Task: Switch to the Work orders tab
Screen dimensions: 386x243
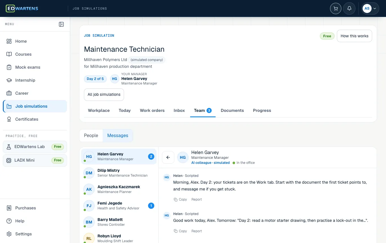Action: click(152, 110)
